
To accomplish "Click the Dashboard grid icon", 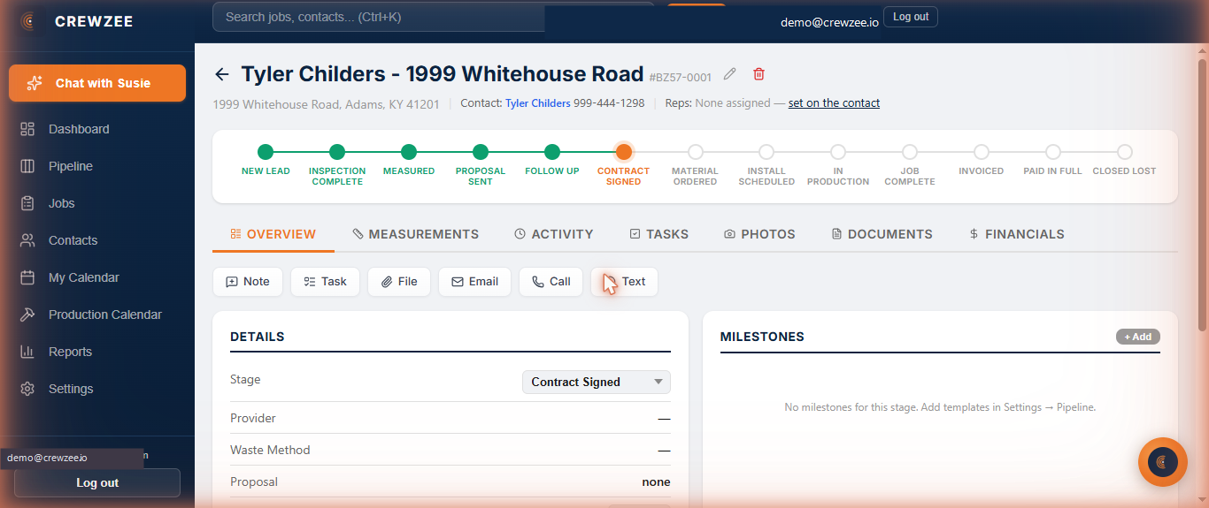I will [x=27, y=129].
